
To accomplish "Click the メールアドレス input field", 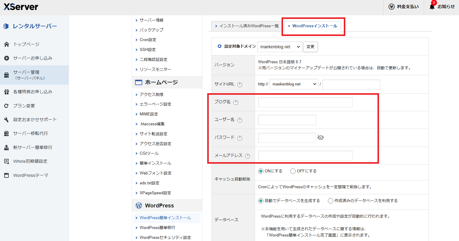I will tap(305, 156).
